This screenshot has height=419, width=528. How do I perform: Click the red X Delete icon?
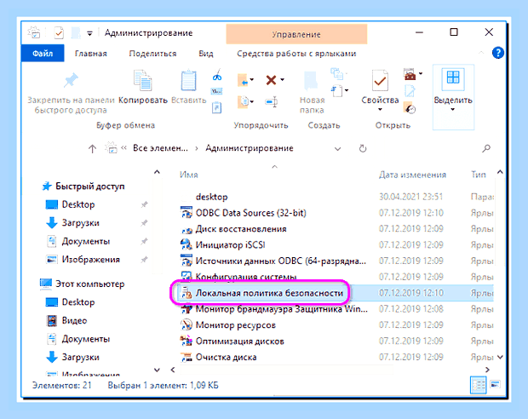tap(271, 80)
